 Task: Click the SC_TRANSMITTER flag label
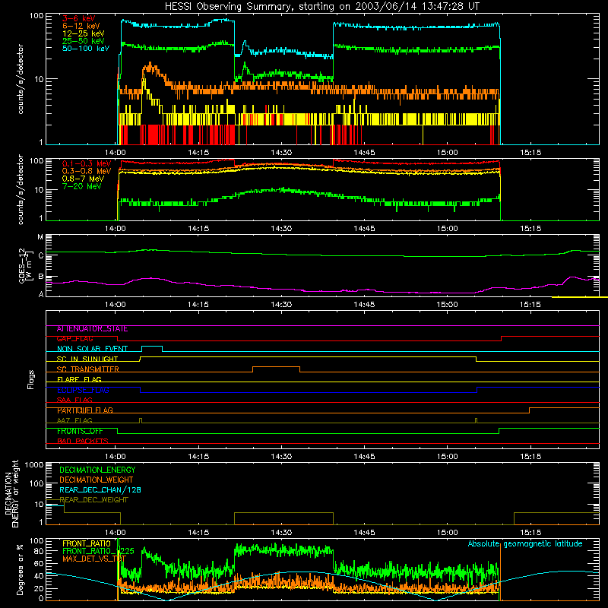click(x=88, y=369)
